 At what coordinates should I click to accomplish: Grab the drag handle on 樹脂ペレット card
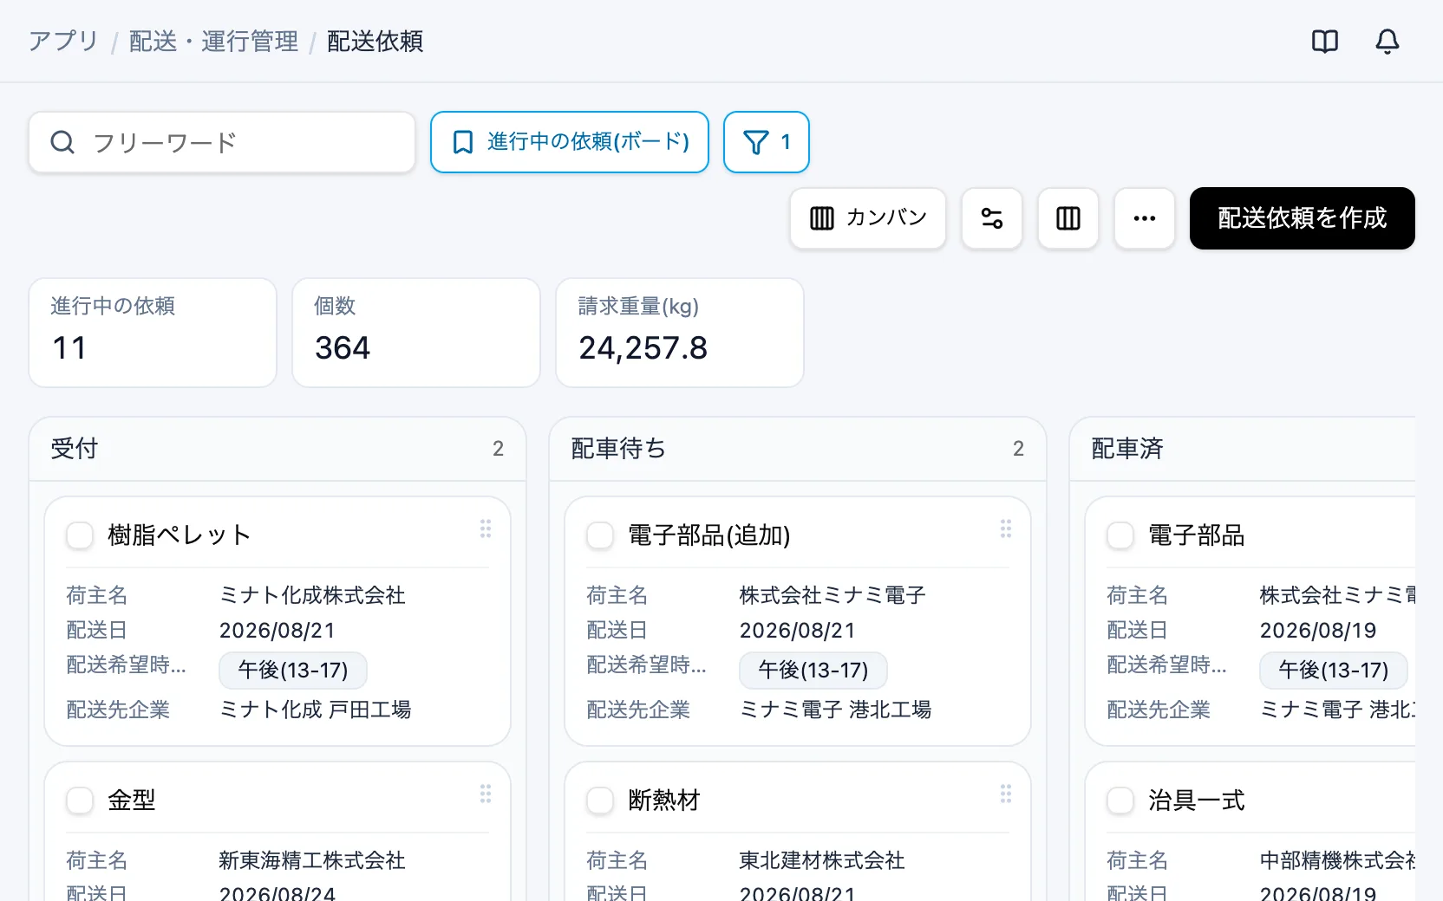click(486, 528)
